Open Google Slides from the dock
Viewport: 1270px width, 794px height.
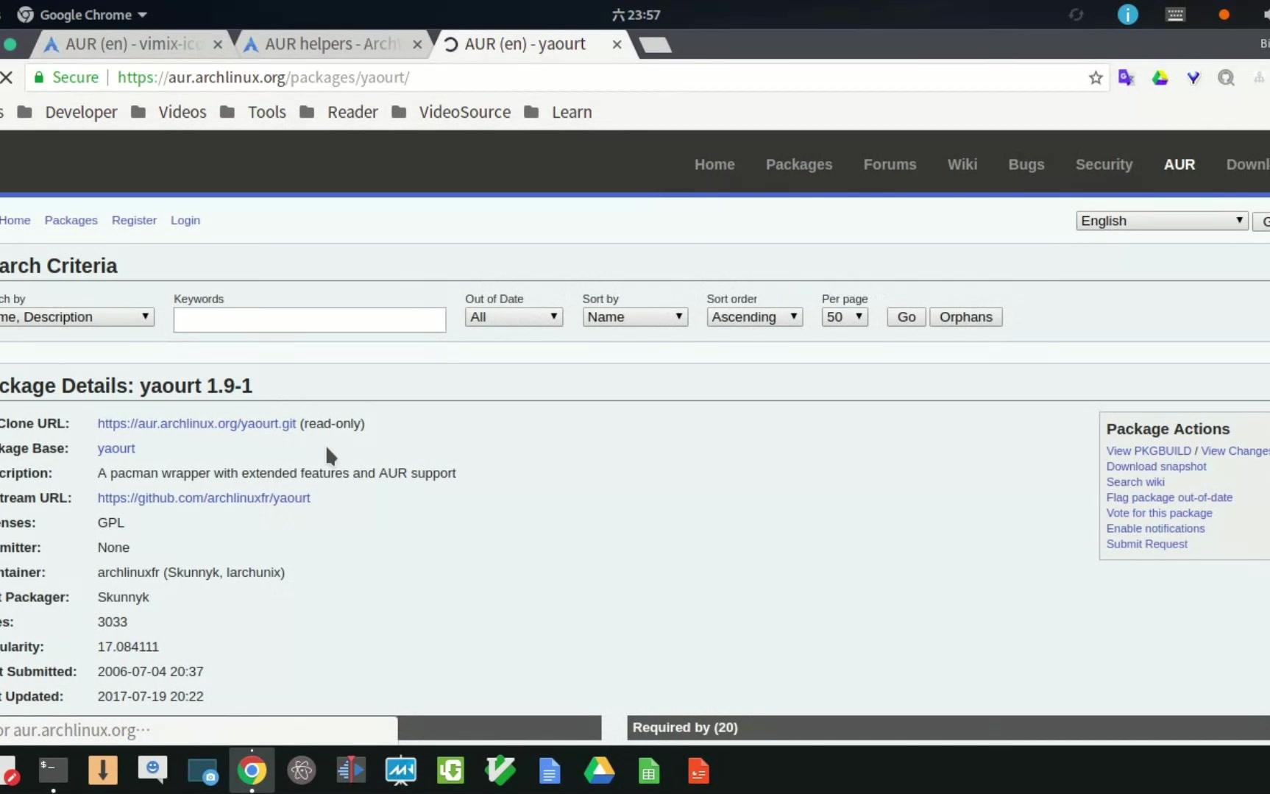click(x=698, y=770)
